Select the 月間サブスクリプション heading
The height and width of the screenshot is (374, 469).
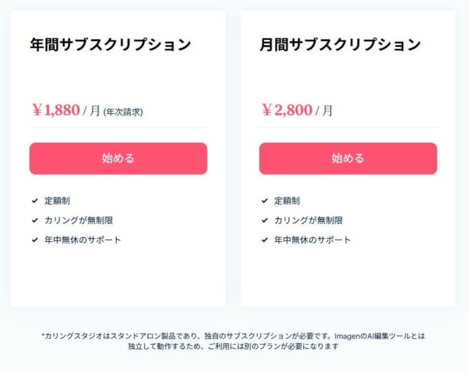click(340, 44)
